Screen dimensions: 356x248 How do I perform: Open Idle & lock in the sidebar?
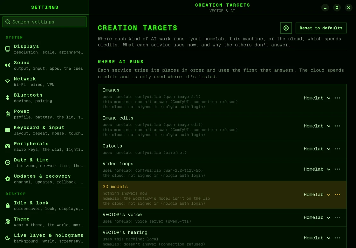pyautogui.click(x=44, y=205)
